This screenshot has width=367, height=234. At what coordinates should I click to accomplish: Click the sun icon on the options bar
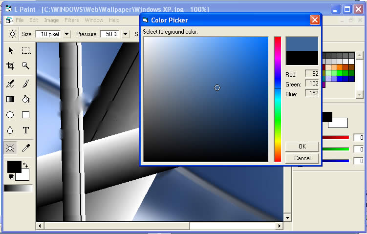click(x=12, y=34)
